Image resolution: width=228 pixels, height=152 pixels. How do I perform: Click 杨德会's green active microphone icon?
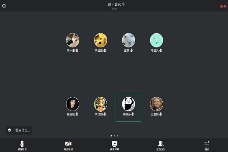click(133, 114)
